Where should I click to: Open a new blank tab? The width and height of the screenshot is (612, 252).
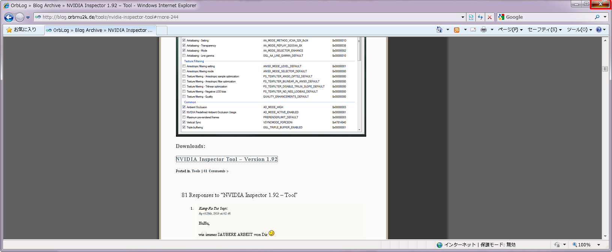click(162, 30)
